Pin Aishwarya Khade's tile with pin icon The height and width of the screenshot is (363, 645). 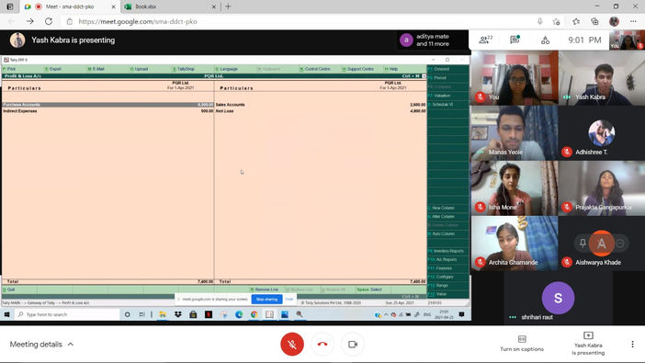point(583,244)
